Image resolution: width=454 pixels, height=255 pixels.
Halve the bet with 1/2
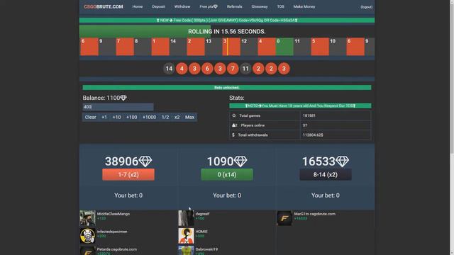click(165, 117)
